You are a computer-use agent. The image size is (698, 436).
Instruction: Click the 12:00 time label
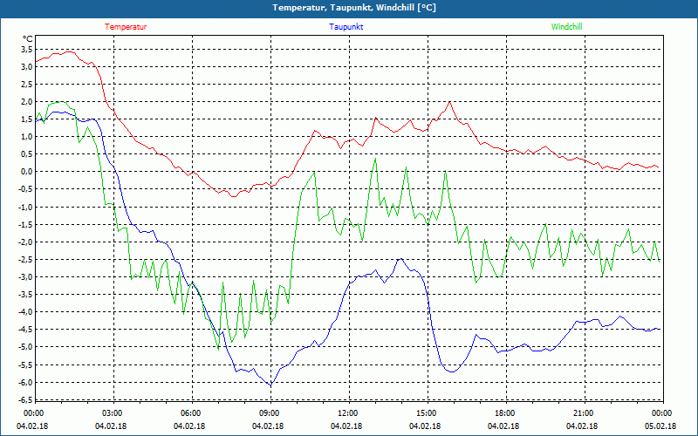tap(347, 413)
